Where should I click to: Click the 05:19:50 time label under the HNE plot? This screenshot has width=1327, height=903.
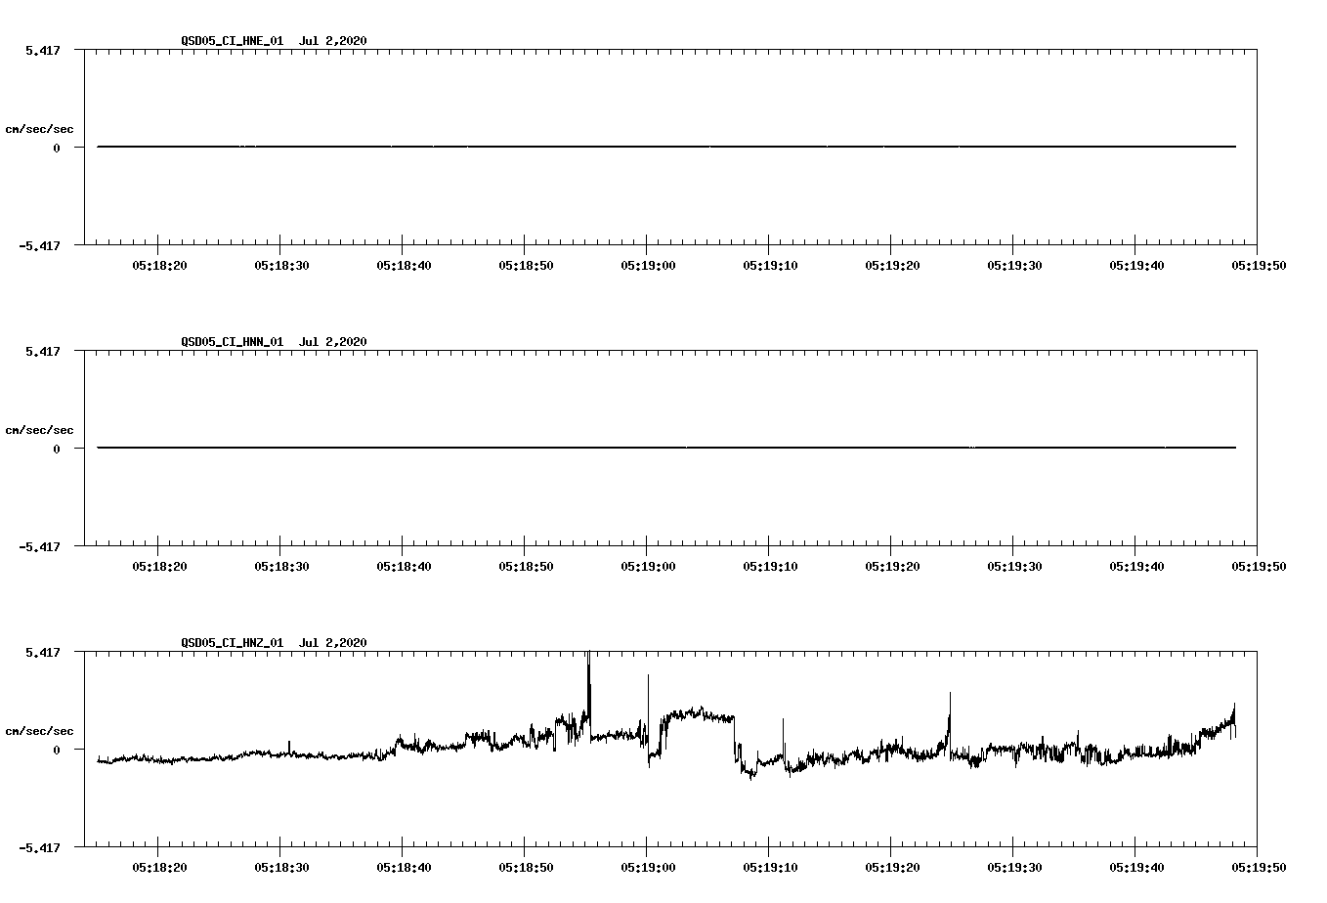1258,265
